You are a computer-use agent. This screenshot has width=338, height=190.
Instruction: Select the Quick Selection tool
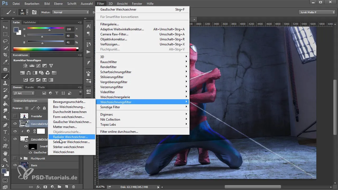coord(5,48)
